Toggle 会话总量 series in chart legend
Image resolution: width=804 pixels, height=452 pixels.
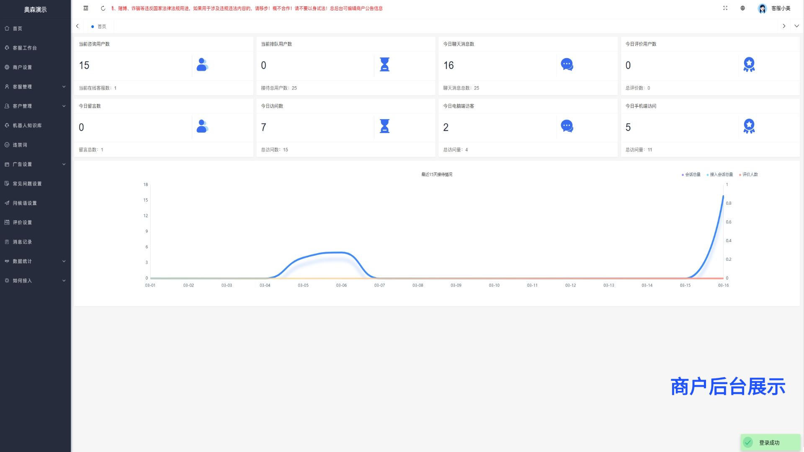691,175
